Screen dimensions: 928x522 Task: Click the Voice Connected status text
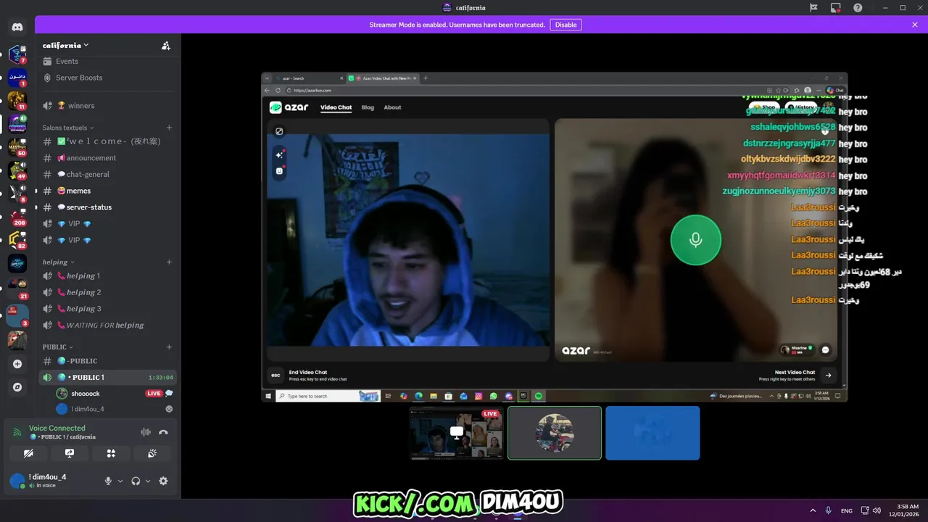(57, 428)
